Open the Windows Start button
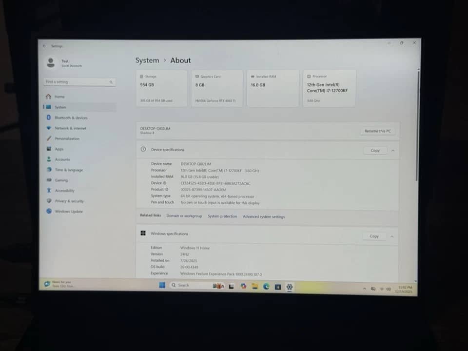Image resolution: width=468 pixels, height=351 pixels. coord(162,285)
